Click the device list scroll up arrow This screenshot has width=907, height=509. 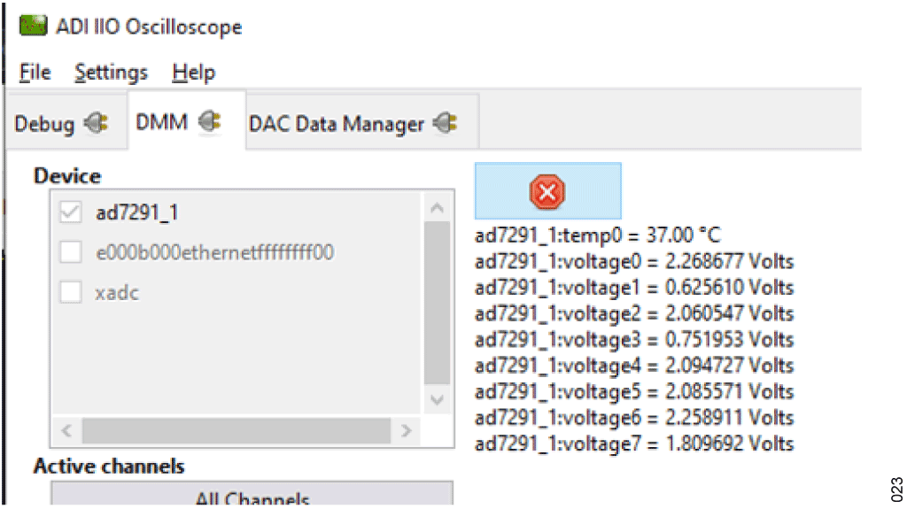coord(438,208)
